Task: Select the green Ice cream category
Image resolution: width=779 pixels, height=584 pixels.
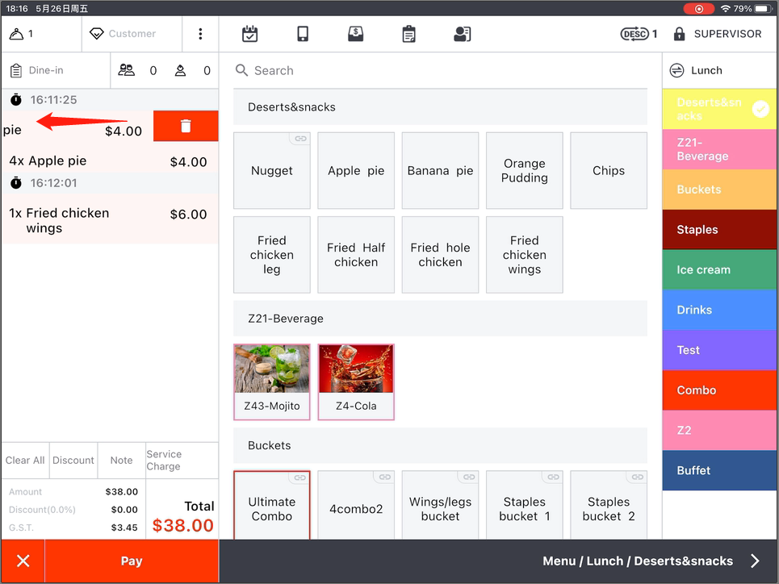Action: pyautogui.click(x=719, y=269)
